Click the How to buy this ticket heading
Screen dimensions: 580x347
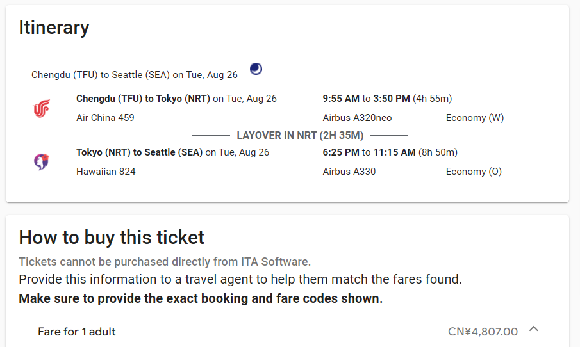112,238
